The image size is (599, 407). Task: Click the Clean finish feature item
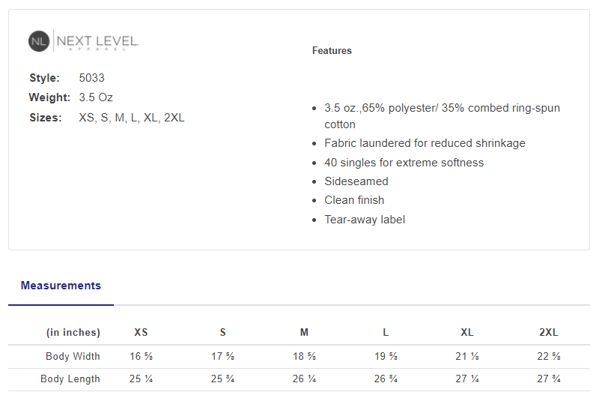pos(354,200)
